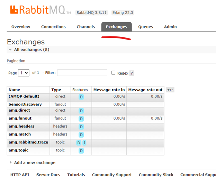This screenshot has width=216, height=182.
Task: Open the (AMQP default) exchange
Action: (24, 96)
